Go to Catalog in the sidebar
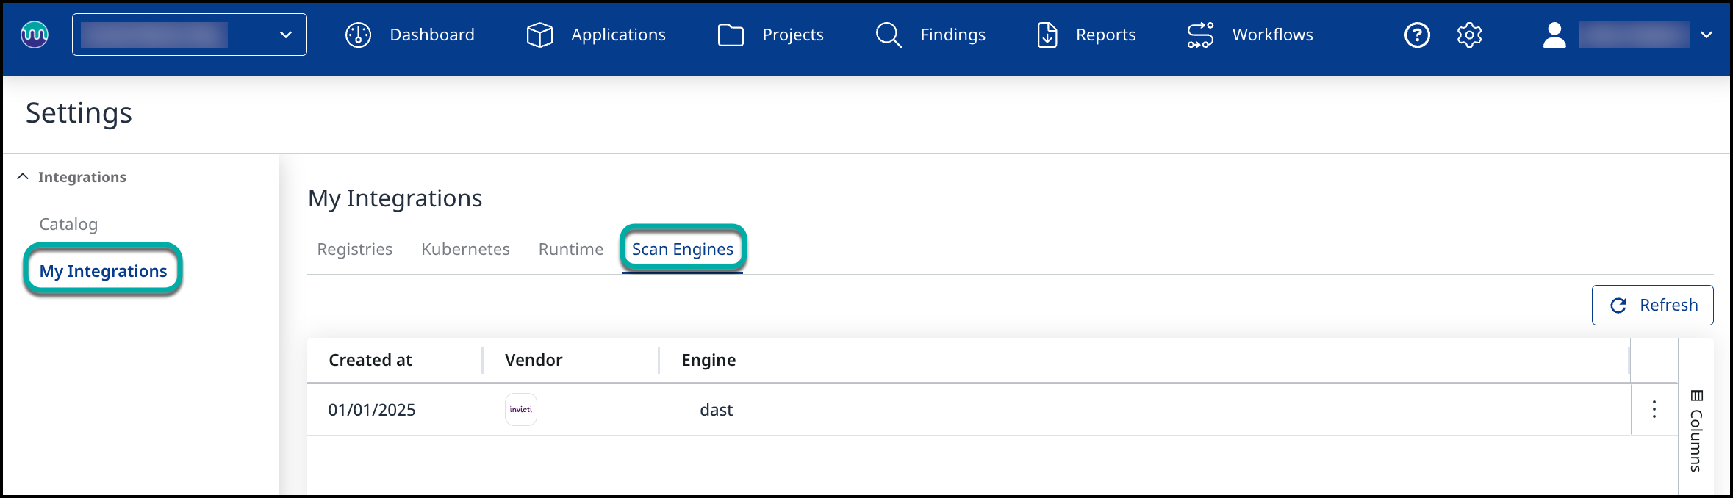Screen dimensions: 1733x498 pos(68,224)
